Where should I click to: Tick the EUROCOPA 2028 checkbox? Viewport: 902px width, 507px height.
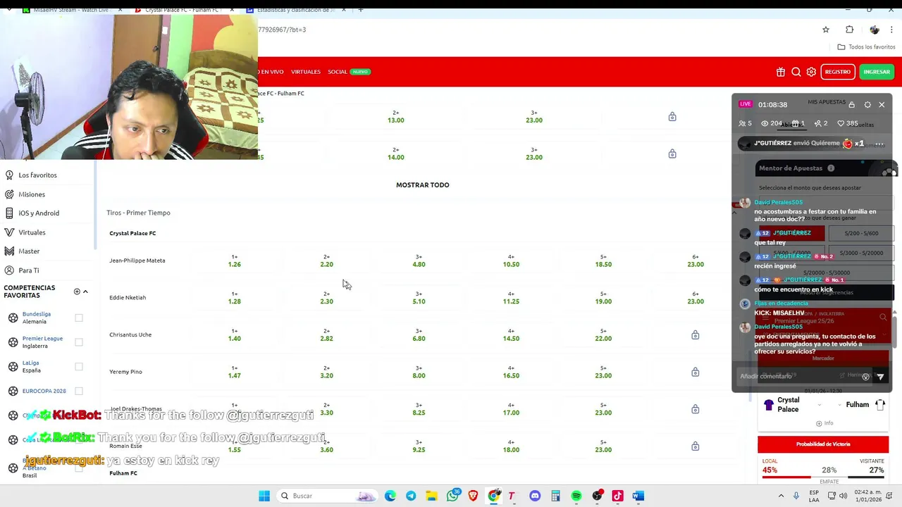(79, 391)
